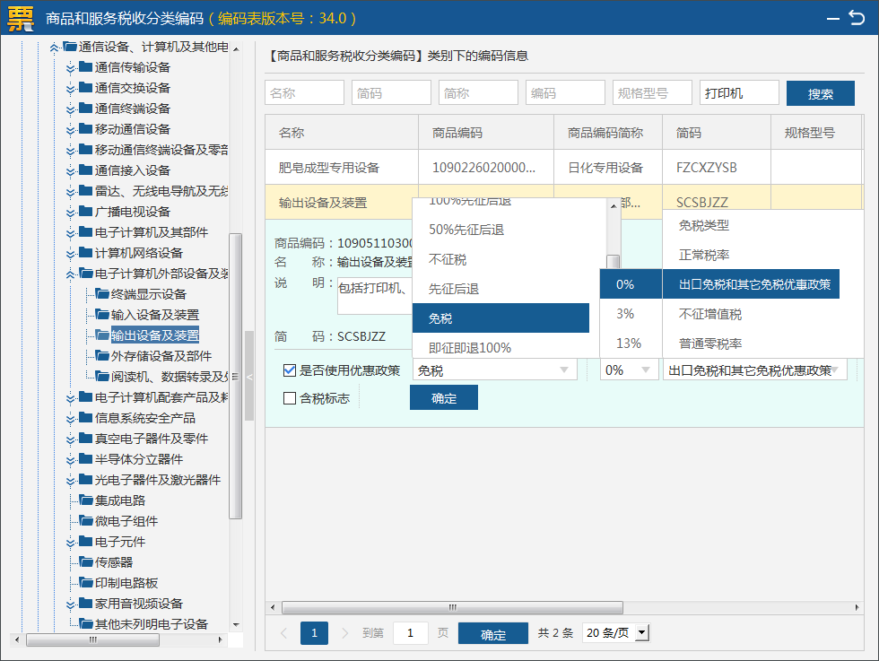Viewport: 879px width, 661px height.
Task: Expand the 电子计算机及其部件 tree node
Action: 70,233
